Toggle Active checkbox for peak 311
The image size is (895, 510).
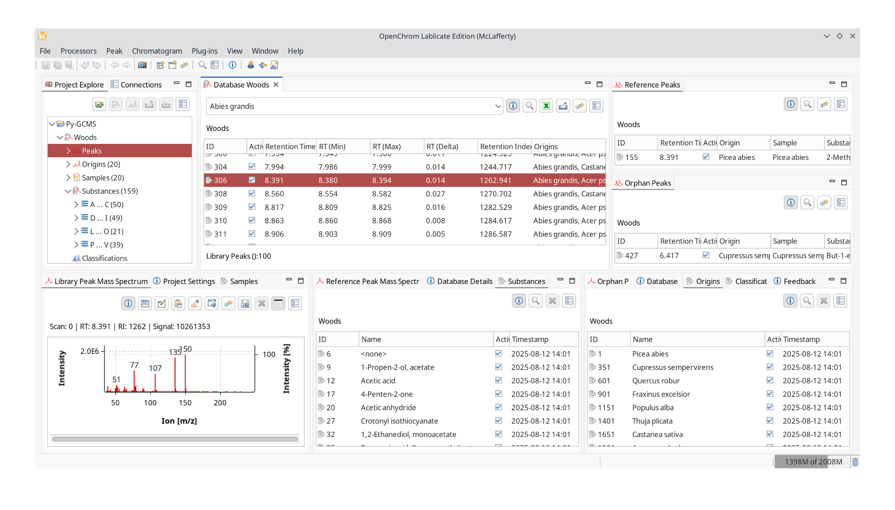[x=252, y=234]
